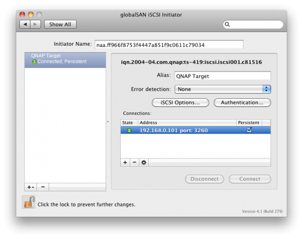Click the Version 4.1 (Build 279) text

[262, 211]
